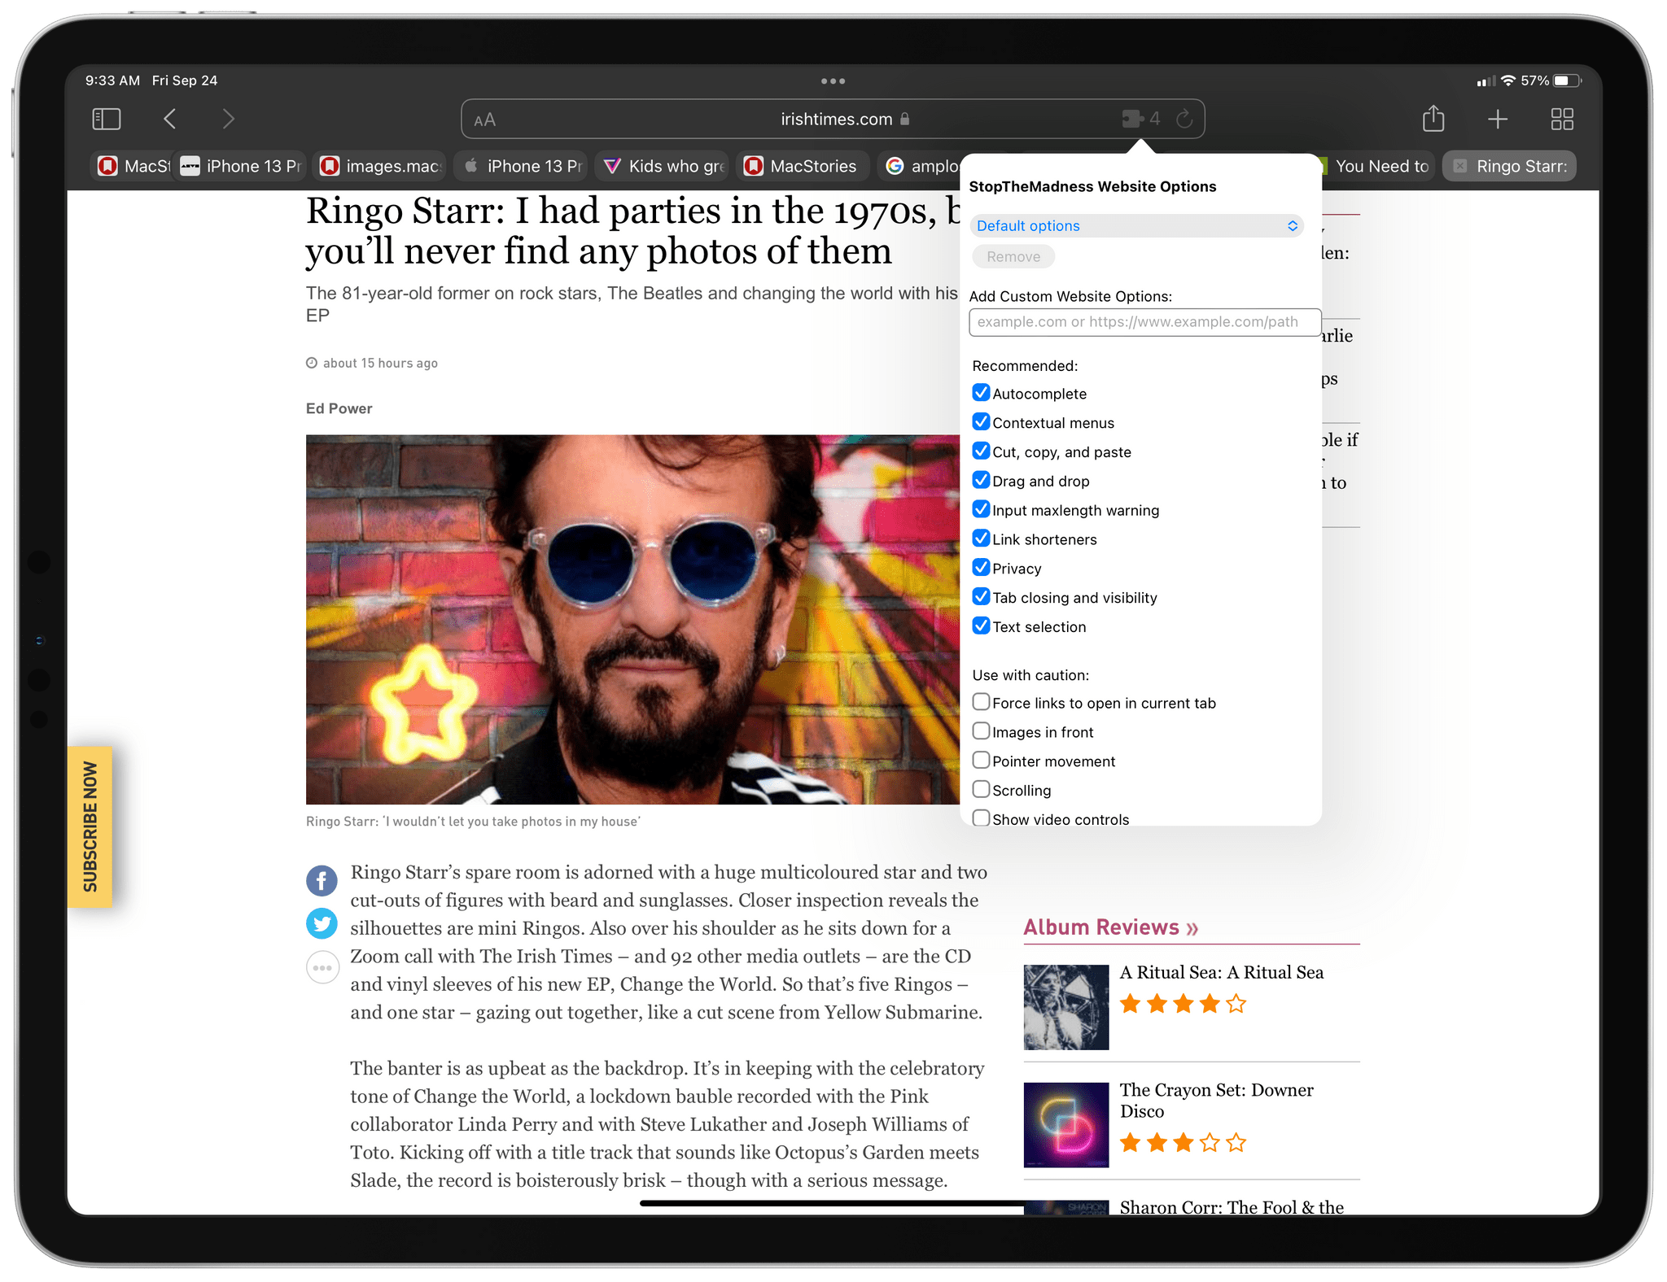Share article on Twitter
Image resolution: width=1667 pixels, height=1282 pixels.
(x=322, y=923)
